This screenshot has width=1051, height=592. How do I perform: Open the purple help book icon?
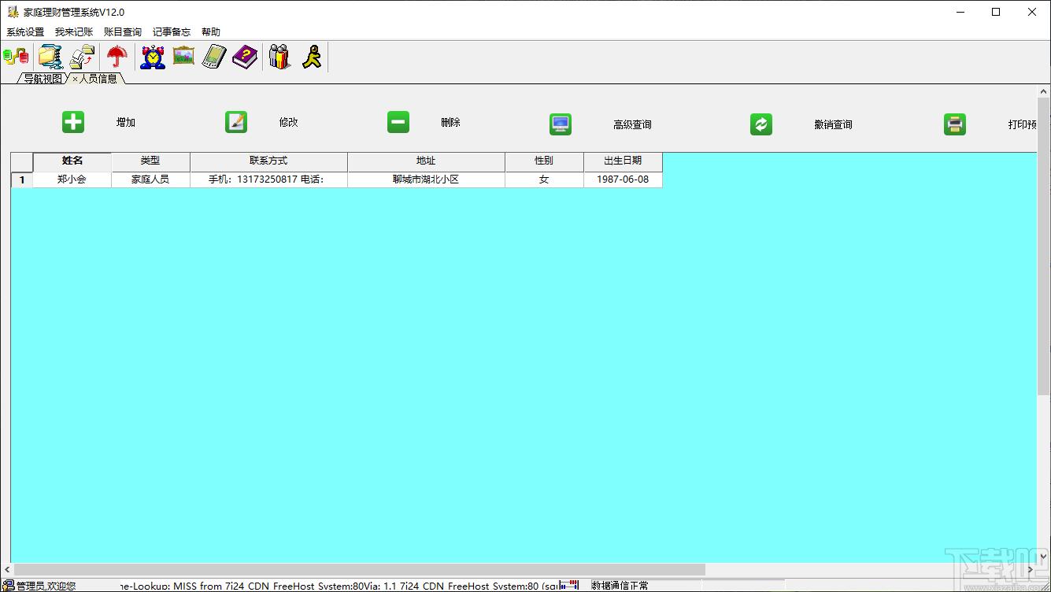tap(245, 57)
